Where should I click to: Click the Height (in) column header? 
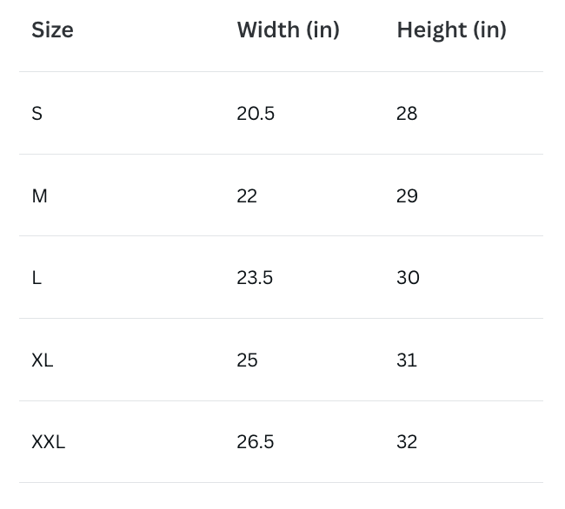click(451, 30)
